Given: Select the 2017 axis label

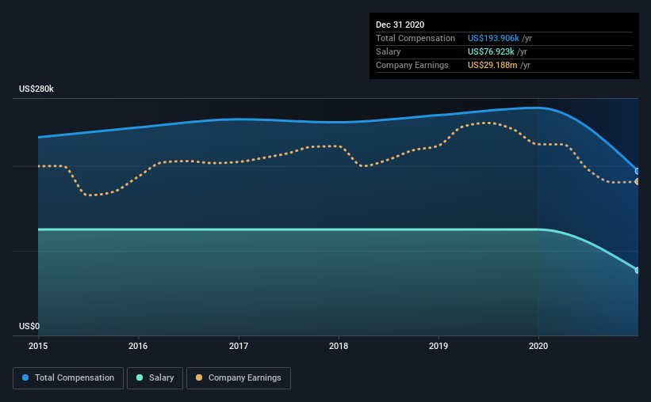Looking at the screenshot, I should [239, 346].
